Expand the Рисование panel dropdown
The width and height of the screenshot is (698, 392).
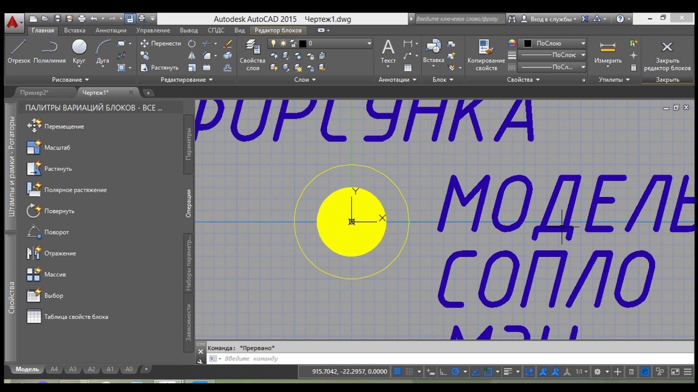pos(70,79)
